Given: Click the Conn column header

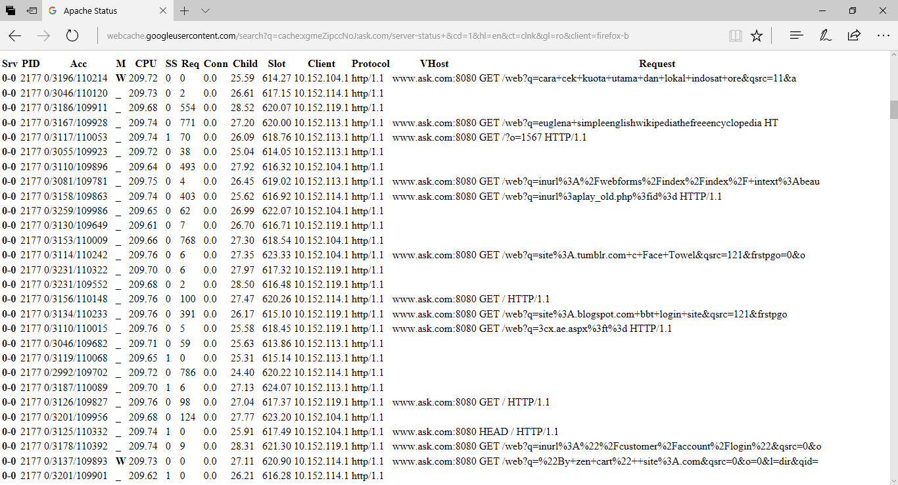Looking at the screenshot, I should 216,64.
